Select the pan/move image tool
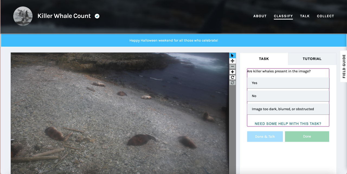The height and width of the screenshot is (174, 347). click(x=232, y=61)
